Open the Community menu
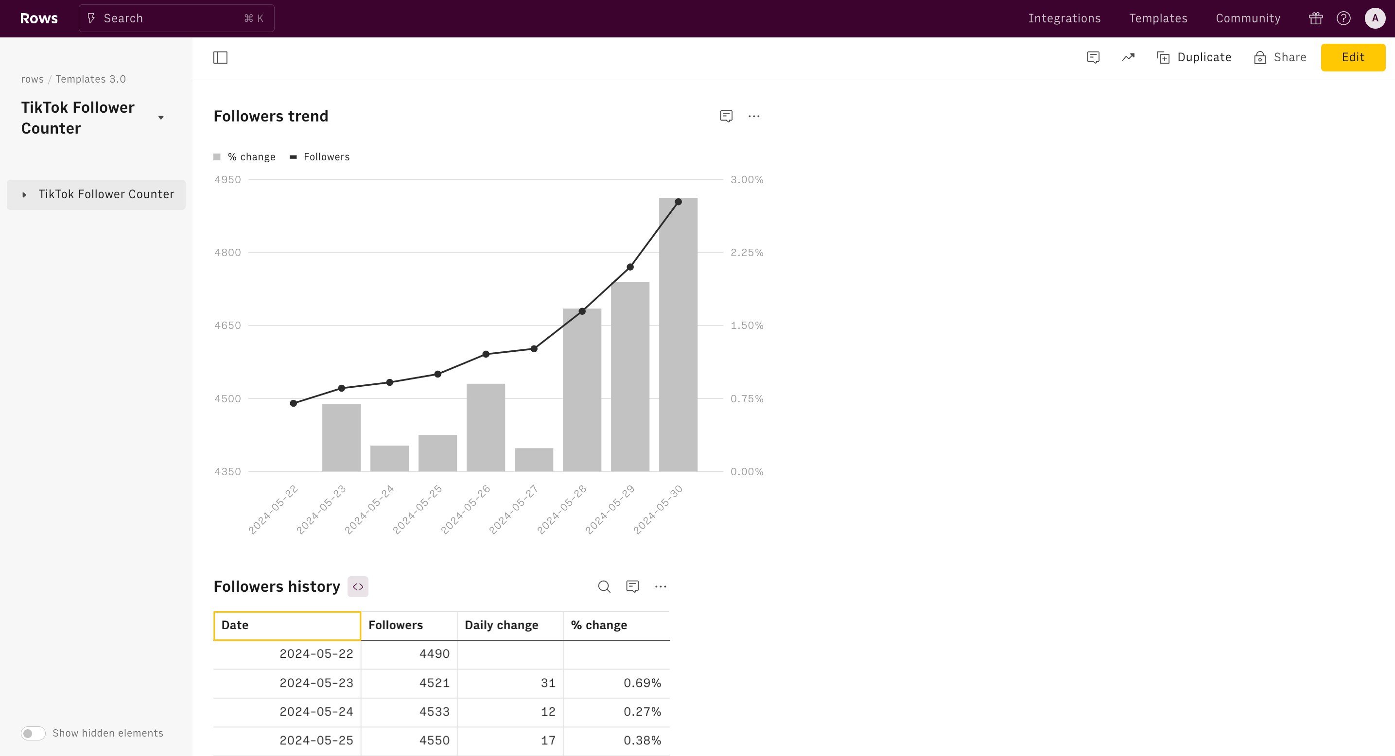This screenshot has width=1395, height=756. click(1248, 18)
